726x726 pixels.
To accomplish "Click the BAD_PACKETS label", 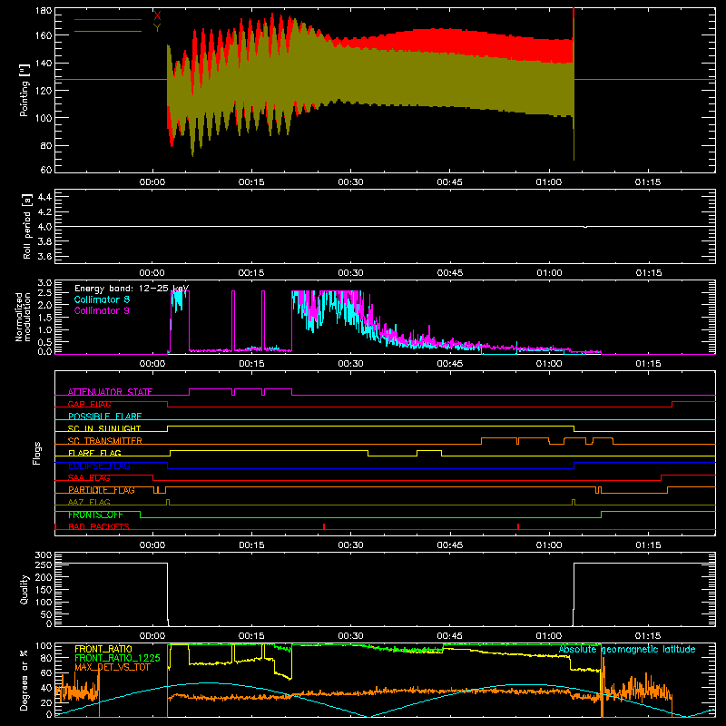I will 99,526.
